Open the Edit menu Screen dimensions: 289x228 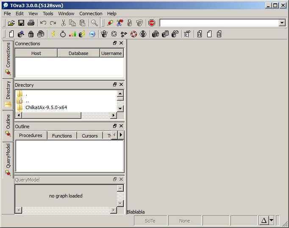[x=19, y=14]
